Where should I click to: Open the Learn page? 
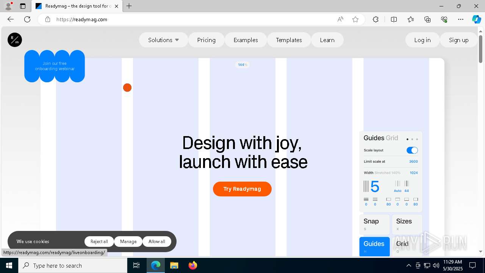point(327,40)
